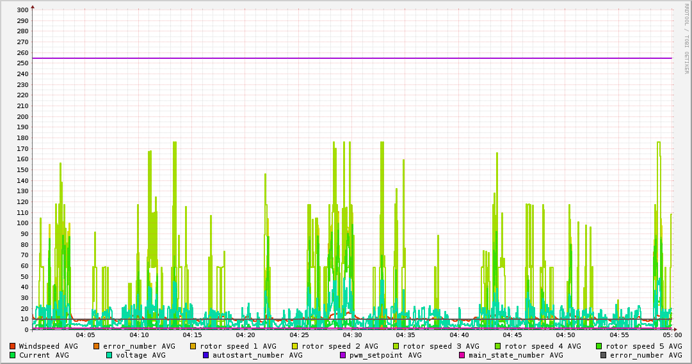Click the dark gray error_number AVG swatch
Viewport: 692px width, 364px height.
point(604,355)
